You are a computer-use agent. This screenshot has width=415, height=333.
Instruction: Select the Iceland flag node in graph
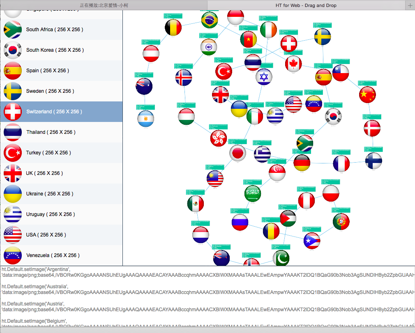pyautogui.click(x=184, y=78)
